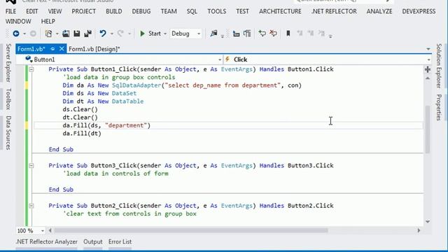Open the FILE menu
Image resolution: width=448 pixels, height=252 pixels.
[10, 11]
